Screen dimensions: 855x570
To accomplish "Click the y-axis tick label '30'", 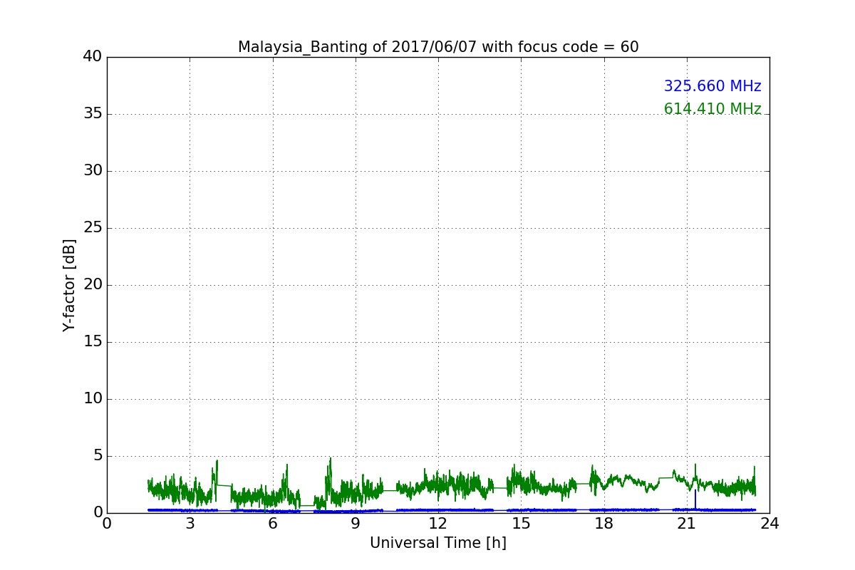I will (x=93, y=171).
